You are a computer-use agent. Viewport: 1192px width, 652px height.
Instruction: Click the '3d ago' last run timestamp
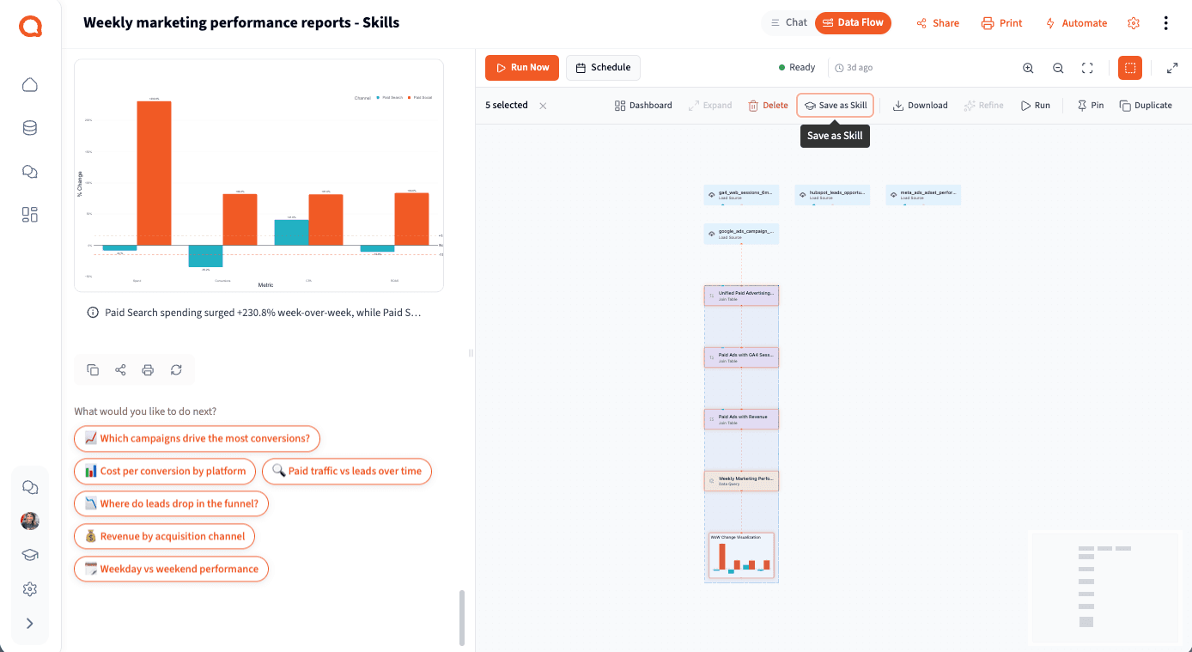(x=854, y=68)
